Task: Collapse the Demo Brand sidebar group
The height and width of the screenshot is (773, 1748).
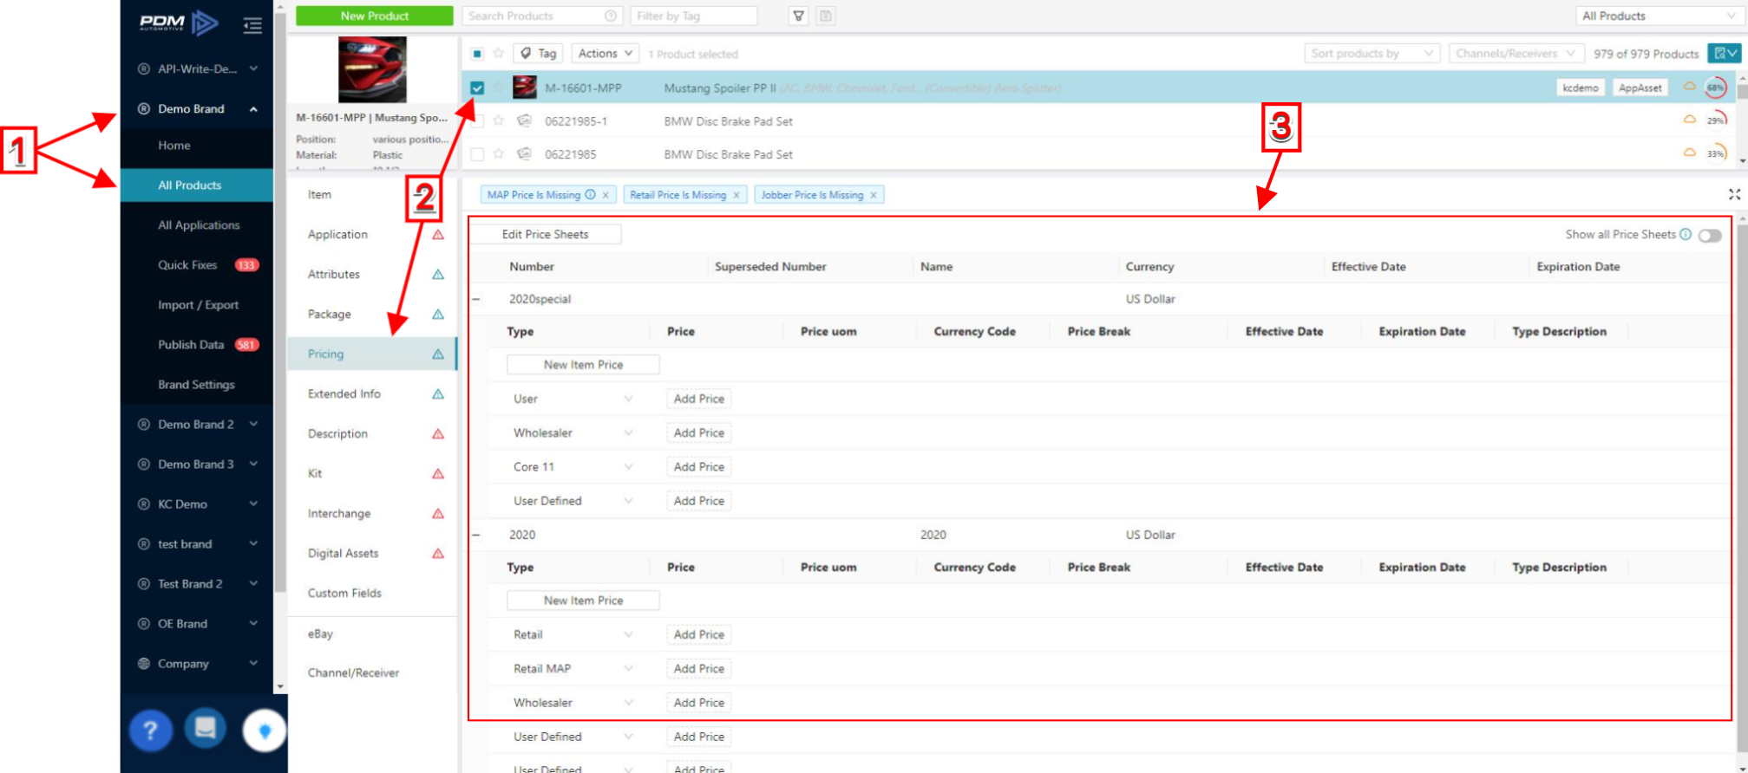Action: [x=253, y=108]
